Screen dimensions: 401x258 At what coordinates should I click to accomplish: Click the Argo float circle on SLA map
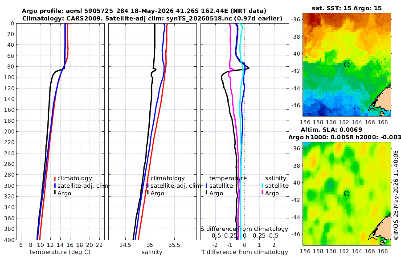(x=347, y=193)
